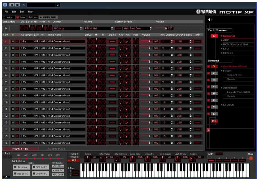Click the blue plugin power icon

tap(5, 5)
